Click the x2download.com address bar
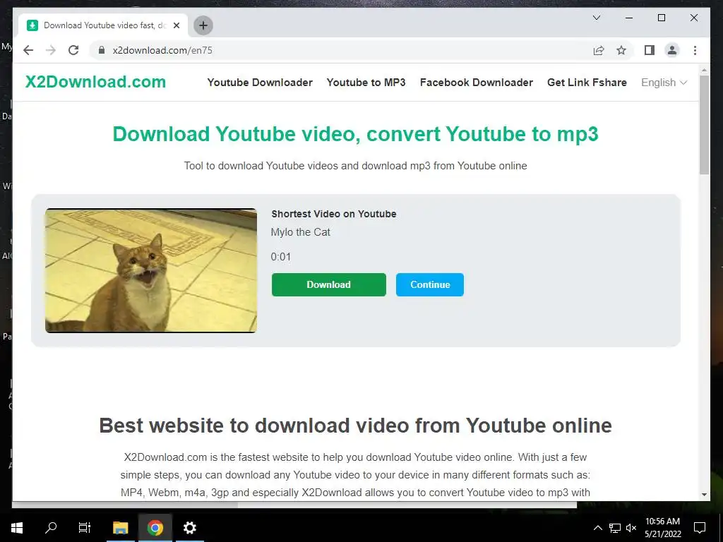This screenshot has height=542, width=723. coord(341,50)
